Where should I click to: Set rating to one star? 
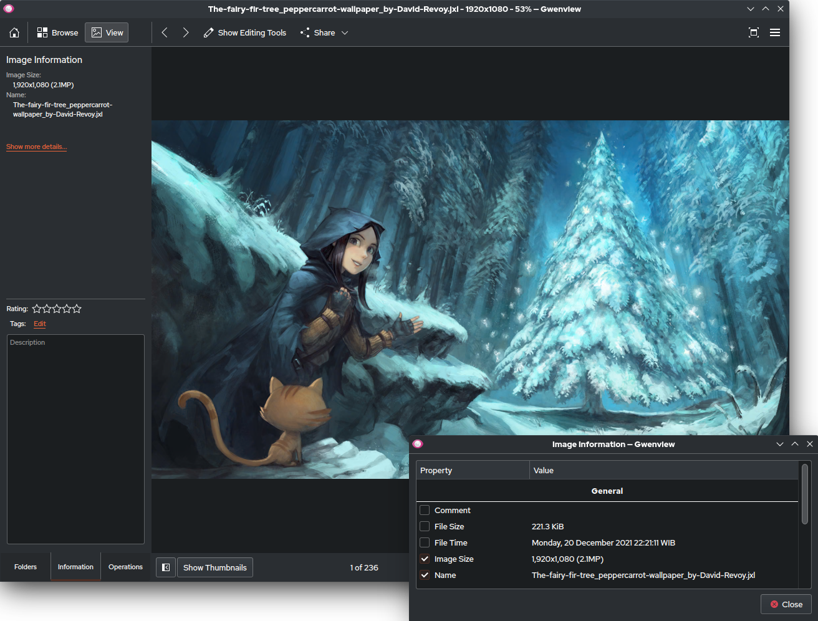pos(37,309)
